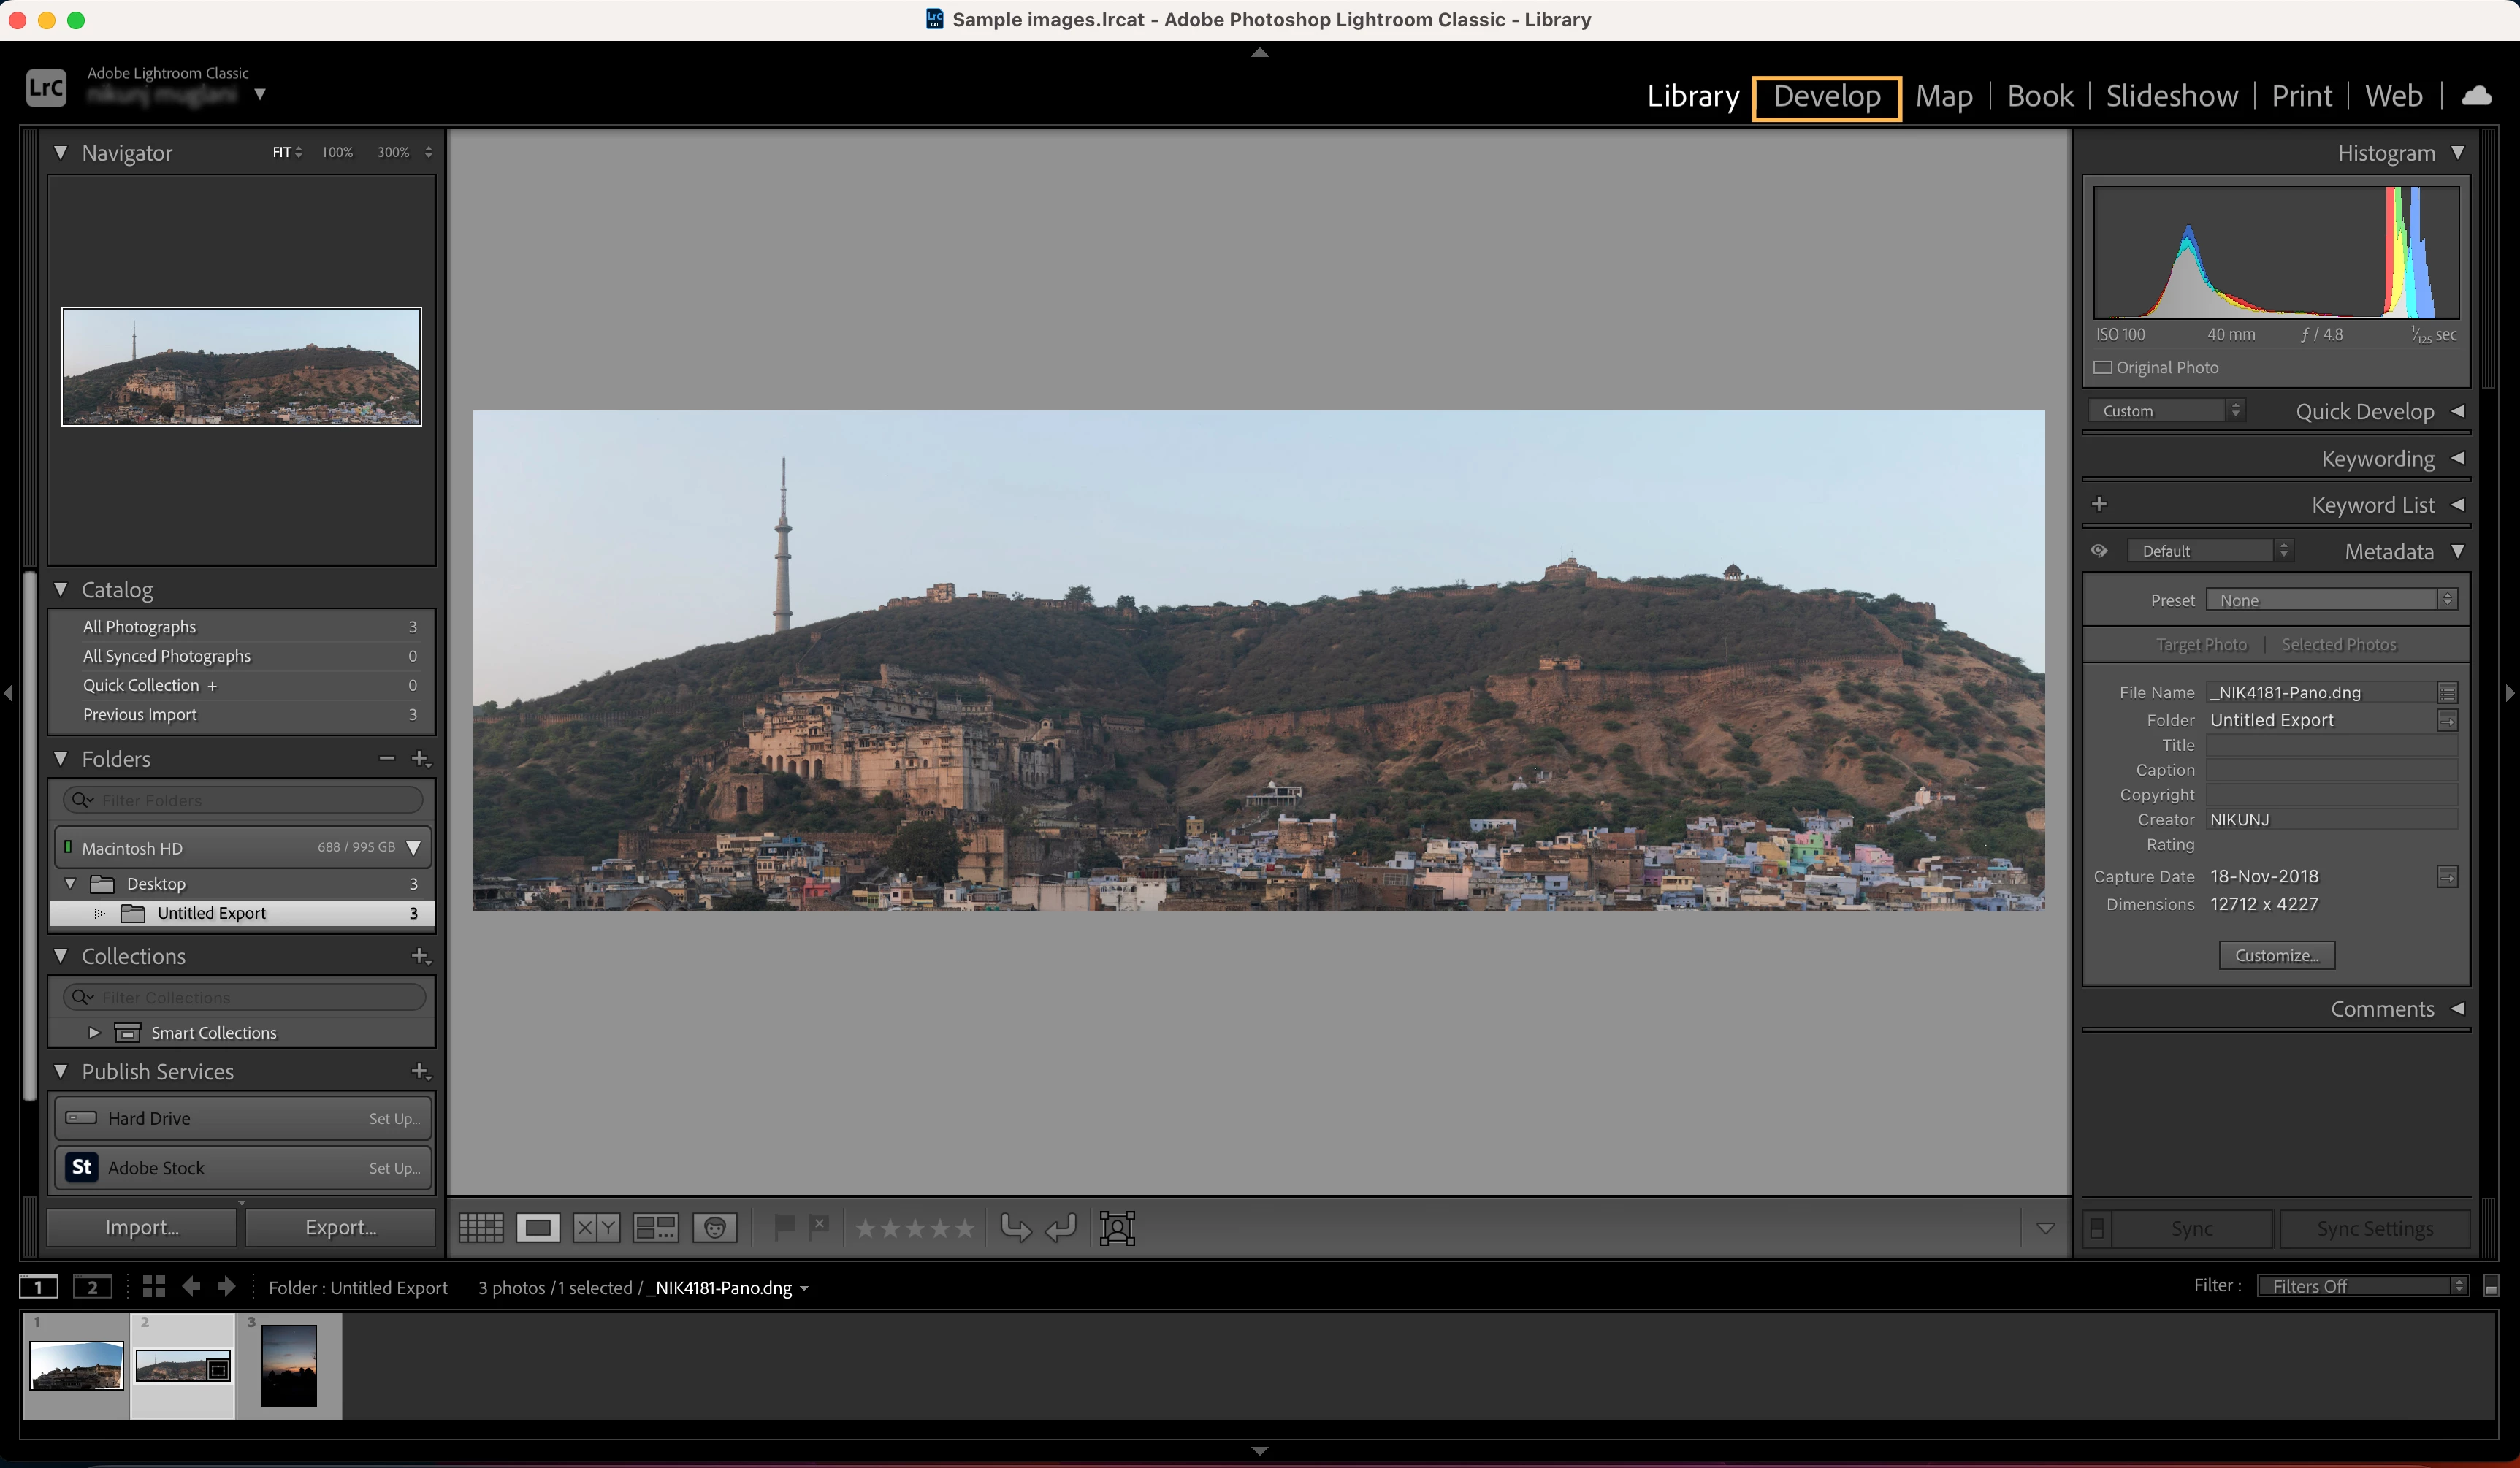Enable the Original Photo checkbox
This screenshot has width=2520, height=1468.
click(x=2103, y=367)
